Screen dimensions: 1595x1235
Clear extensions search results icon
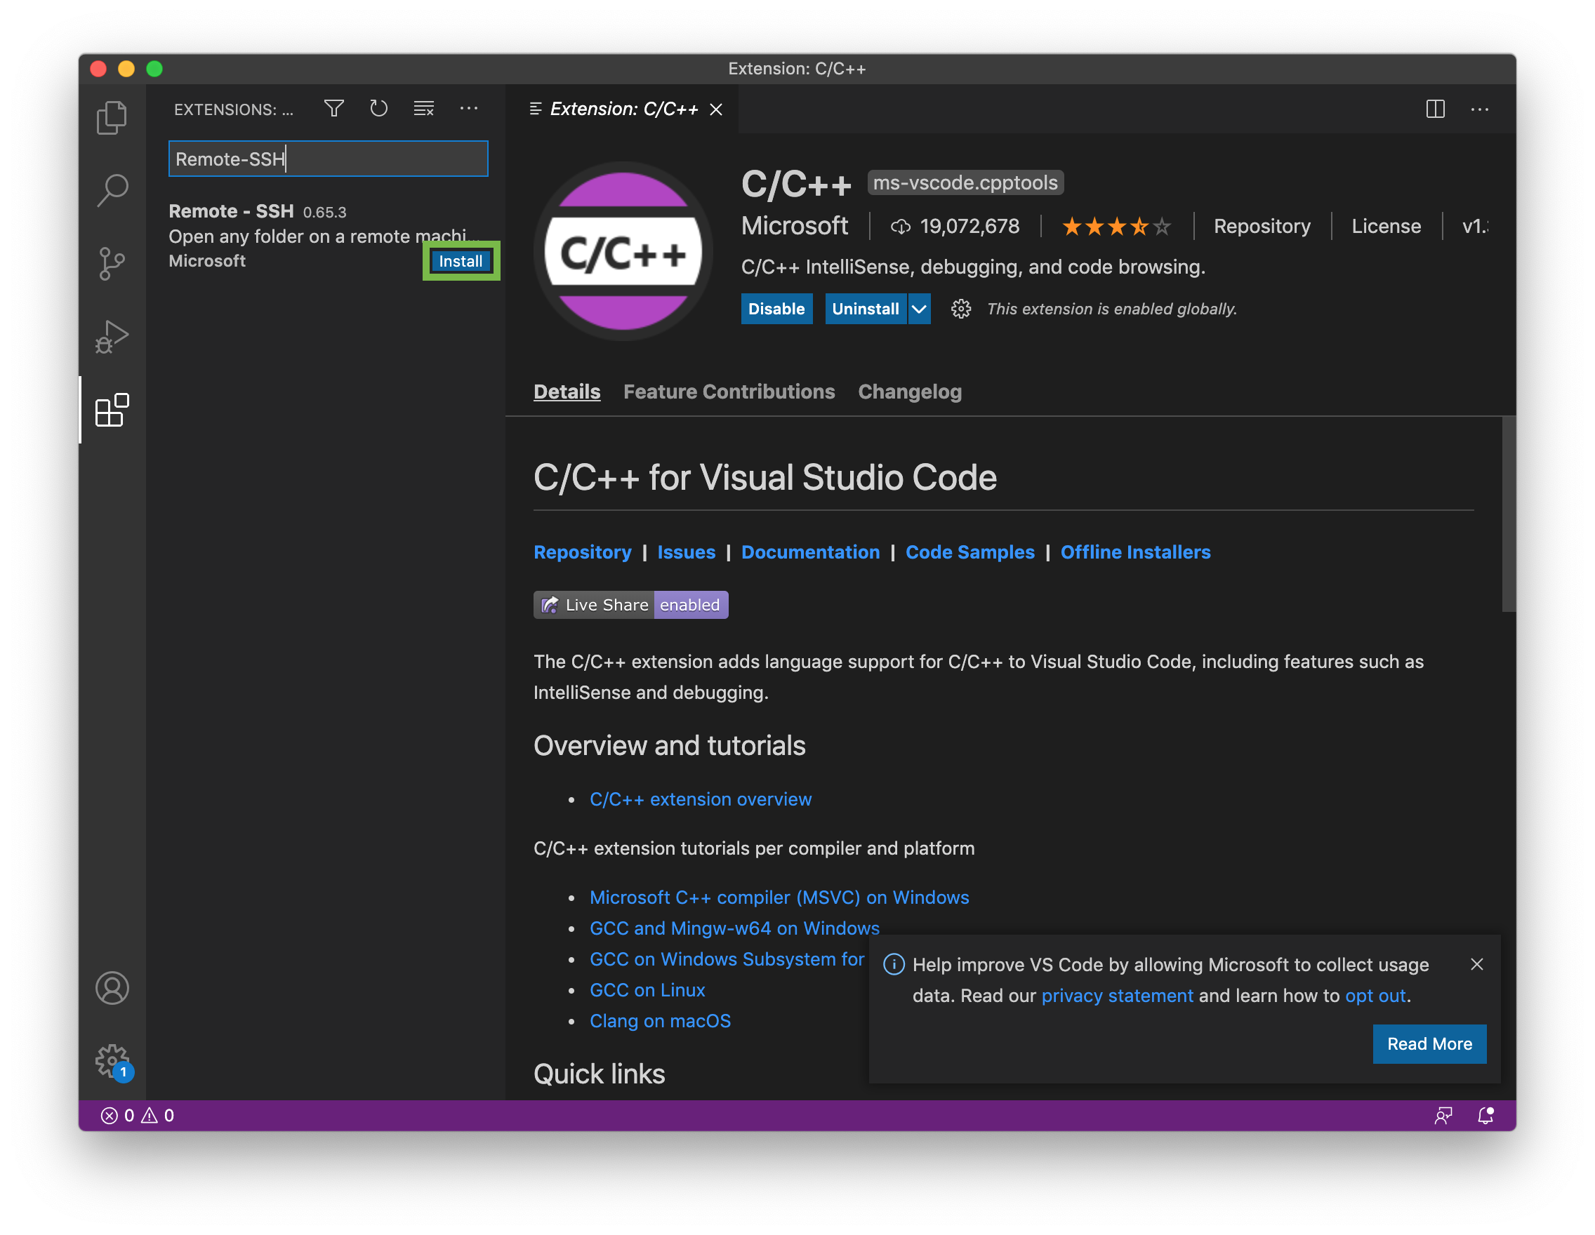pos(423,109)
